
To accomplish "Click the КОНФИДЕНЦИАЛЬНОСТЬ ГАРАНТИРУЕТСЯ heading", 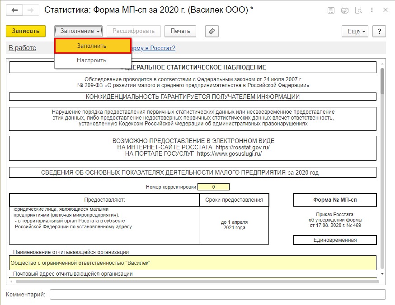I will (x=193, y=97).
